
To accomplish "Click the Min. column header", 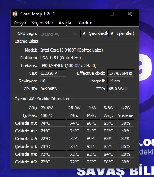I will [x=74, y=115].
